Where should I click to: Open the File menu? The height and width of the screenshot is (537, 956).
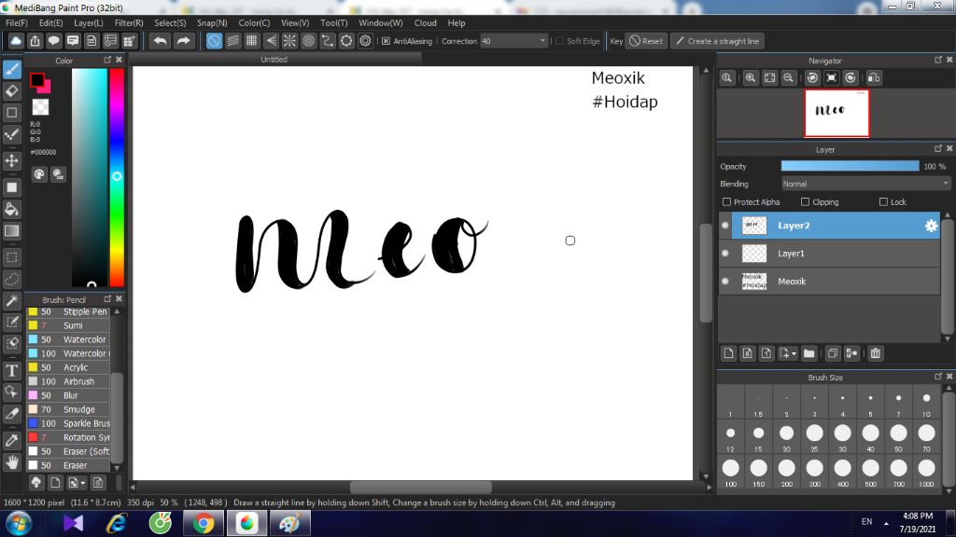(x=17, y=22)
